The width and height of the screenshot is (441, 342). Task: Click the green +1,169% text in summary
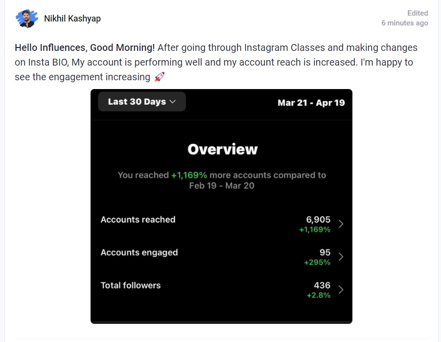click(x=189, y=175)
